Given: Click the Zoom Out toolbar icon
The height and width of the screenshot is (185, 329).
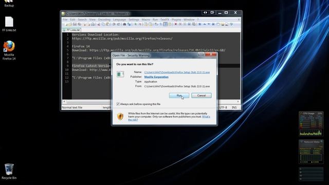Looking at the screenshot, I should pos(140,24).
